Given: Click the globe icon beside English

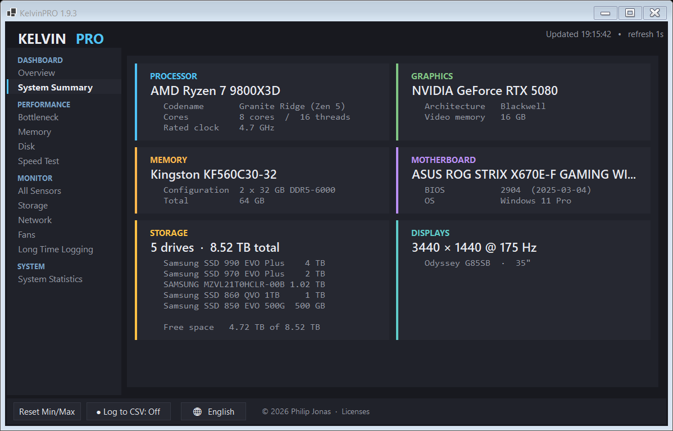Looking at the screenshot, I should tap(197, 412).
